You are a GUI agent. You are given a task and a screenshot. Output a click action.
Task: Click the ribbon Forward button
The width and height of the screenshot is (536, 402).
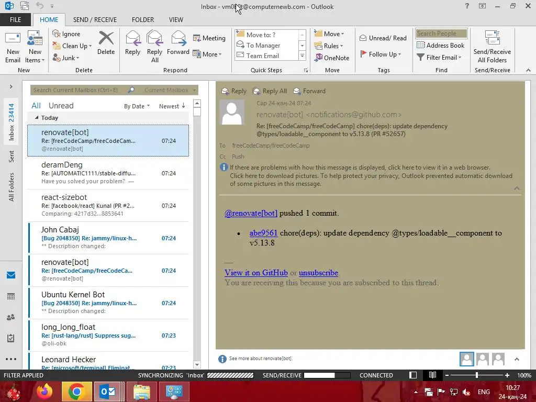pyautogui.click(x=178, y=43)
